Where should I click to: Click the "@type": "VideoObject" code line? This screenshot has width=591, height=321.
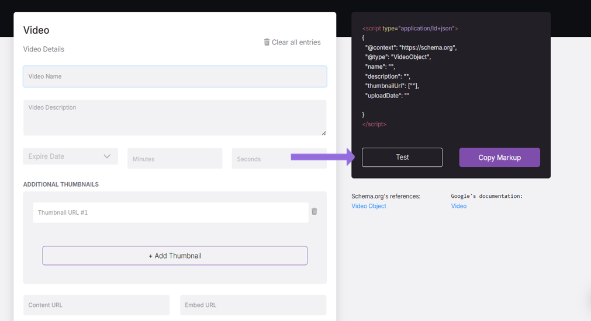[x=398, y=57]
